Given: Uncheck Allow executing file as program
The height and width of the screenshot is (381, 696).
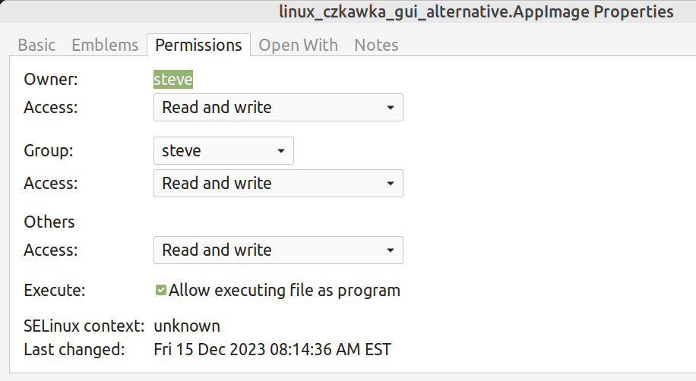Looking at the screenshot, I should point(161,290).
